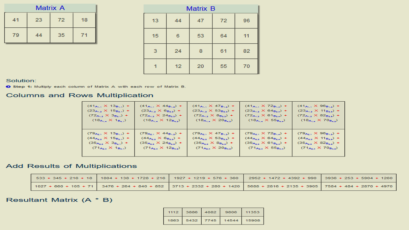Click cell 64 in Matrix B
The width and height of the screenshot is (409, 230).
[224, 36]
